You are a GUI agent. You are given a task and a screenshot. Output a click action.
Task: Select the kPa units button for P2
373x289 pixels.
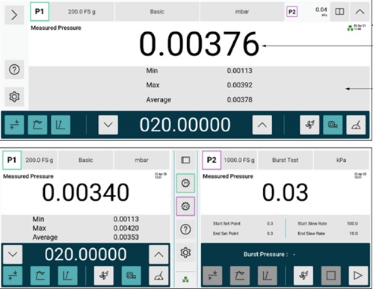(341, 160)
